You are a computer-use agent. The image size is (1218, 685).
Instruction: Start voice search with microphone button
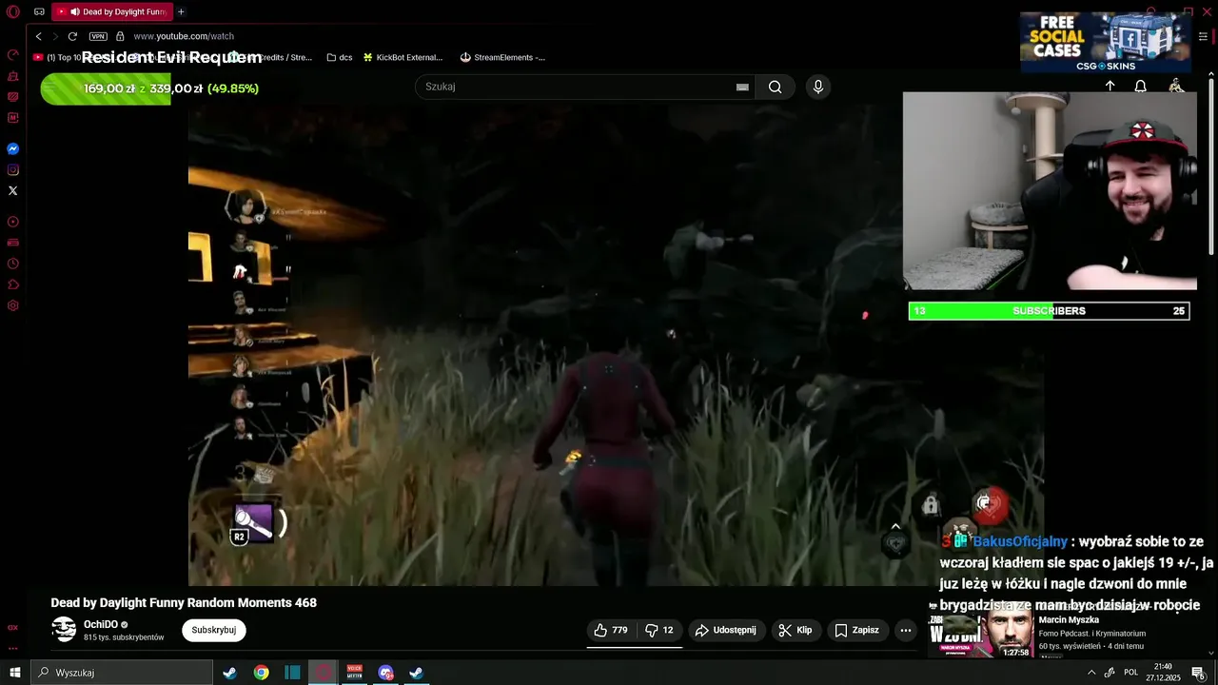point(817,87)
